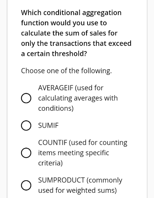Click the 'calculating averages with' label line

[78, 98]
